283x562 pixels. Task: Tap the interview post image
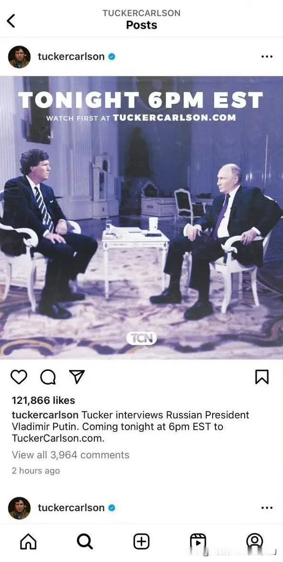[x=142, y=217]
